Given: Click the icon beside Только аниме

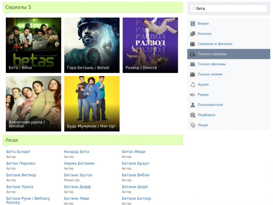Looking at the screenshot, I should click(x=193, y=74).
